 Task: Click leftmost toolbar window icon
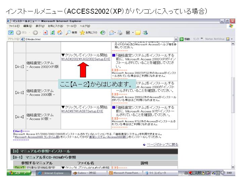(11, 33)
